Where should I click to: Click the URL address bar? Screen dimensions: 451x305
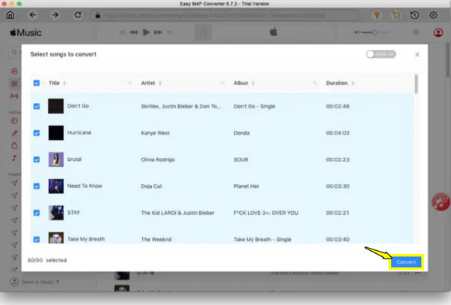pyautogui.click(x=224, y=15)
